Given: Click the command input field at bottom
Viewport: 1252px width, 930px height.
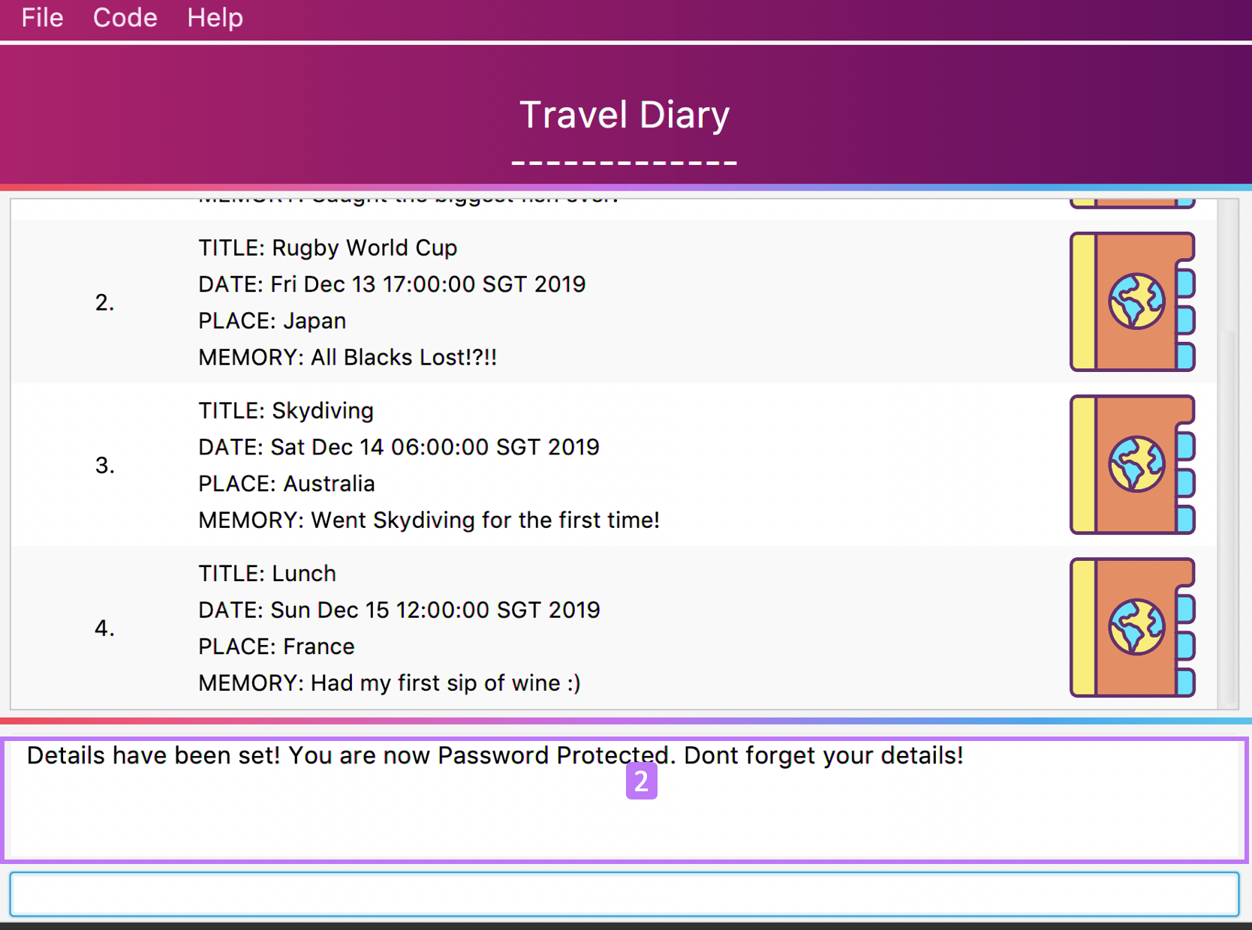Looking at the screenshot, I should click(x=624, y=893).
